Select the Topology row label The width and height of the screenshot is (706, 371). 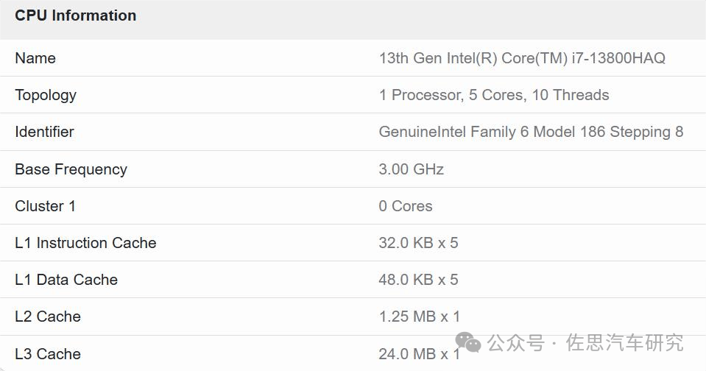click(46, 95)
